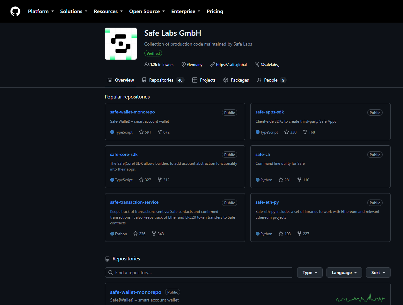Screen dimensions: 403x305
Task: Click the person icon on the People tab
Action: click(x=259, y=80)
